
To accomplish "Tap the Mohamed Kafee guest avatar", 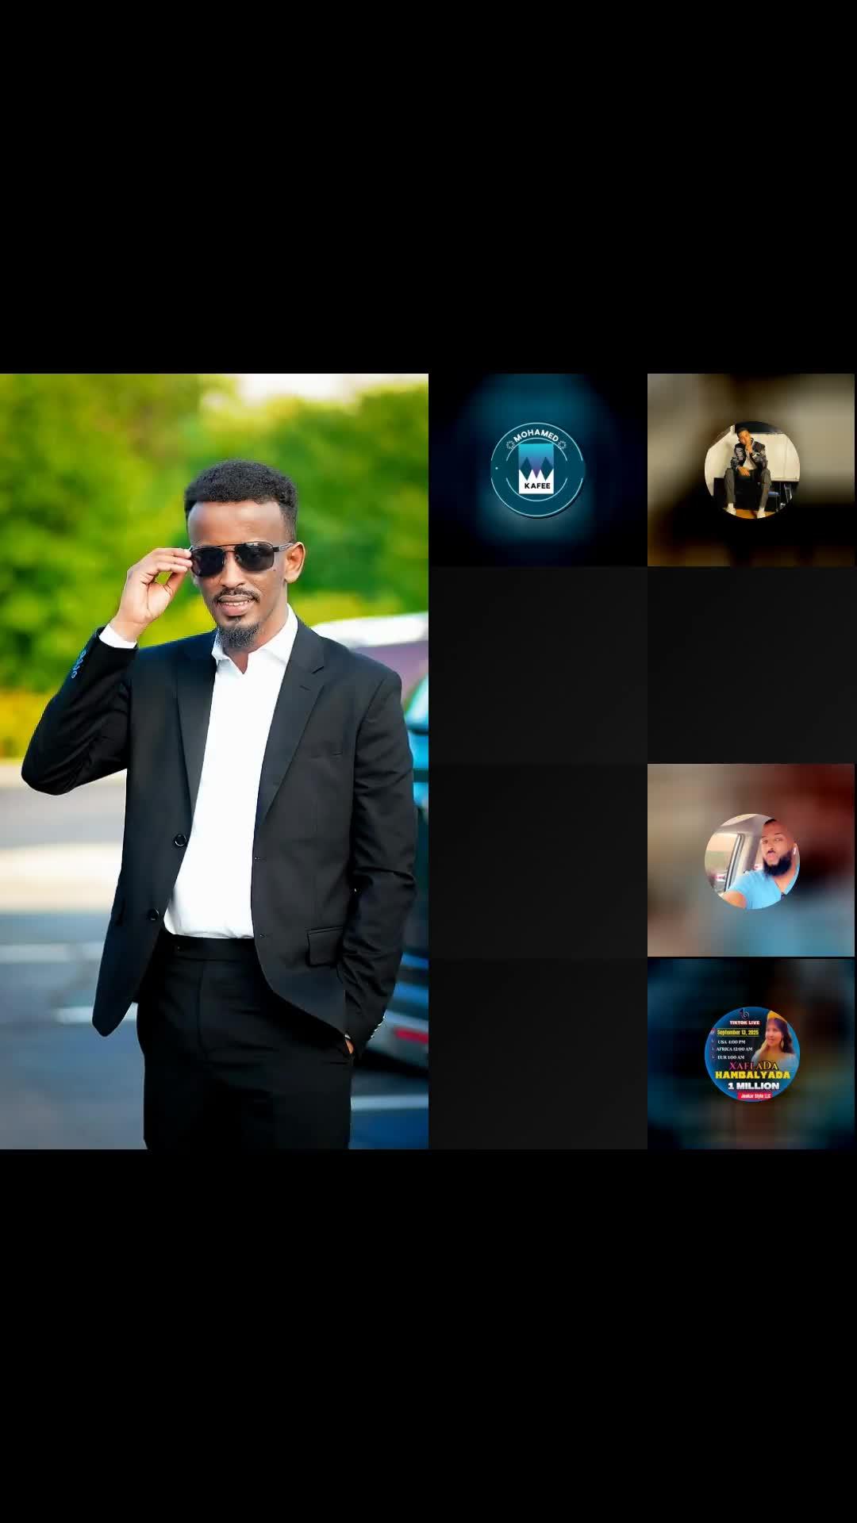I will [537, 470].
